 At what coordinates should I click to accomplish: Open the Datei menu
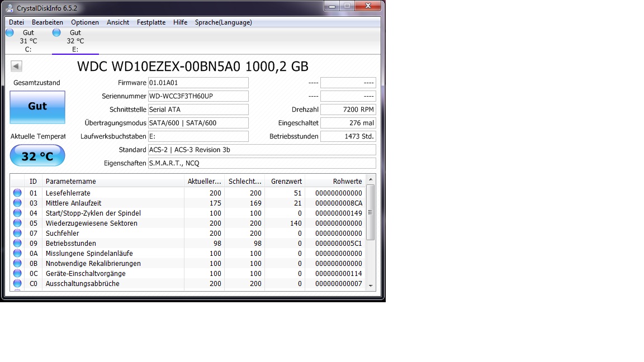[16, 22]
